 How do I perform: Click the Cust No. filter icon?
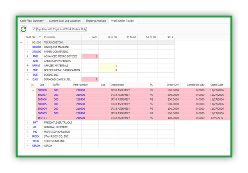[40, 37]
